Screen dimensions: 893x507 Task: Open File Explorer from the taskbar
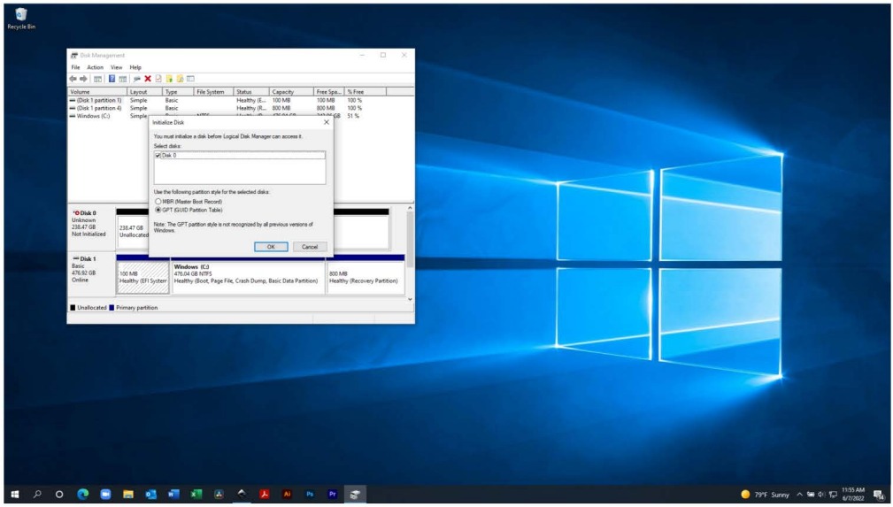[x=127, y=495]
